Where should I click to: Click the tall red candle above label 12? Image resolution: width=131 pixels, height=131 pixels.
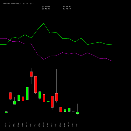(36, 84)
